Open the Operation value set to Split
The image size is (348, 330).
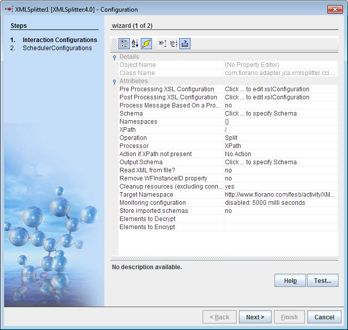pyautogui.click(x=281, y=138)
